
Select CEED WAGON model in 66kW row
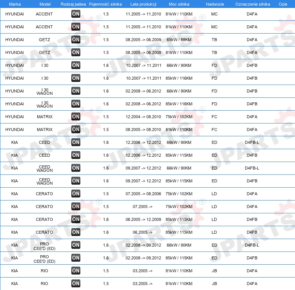[x=45, y=168]
